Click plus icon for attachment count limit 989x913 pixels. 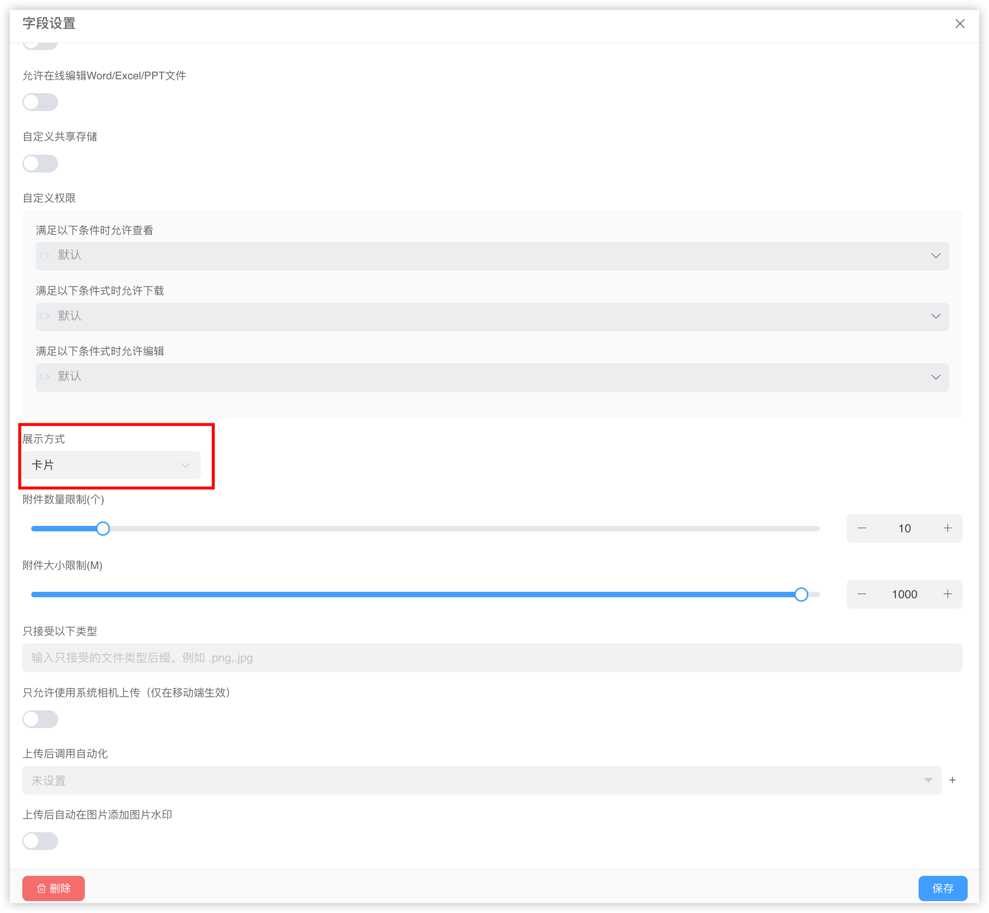click(947, 528)
